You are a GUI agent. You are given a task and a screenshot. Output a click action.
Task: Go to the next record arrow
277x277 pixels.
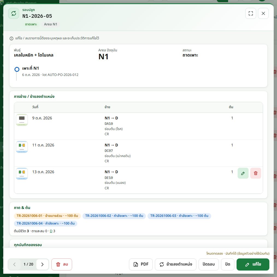pos(42,264)
